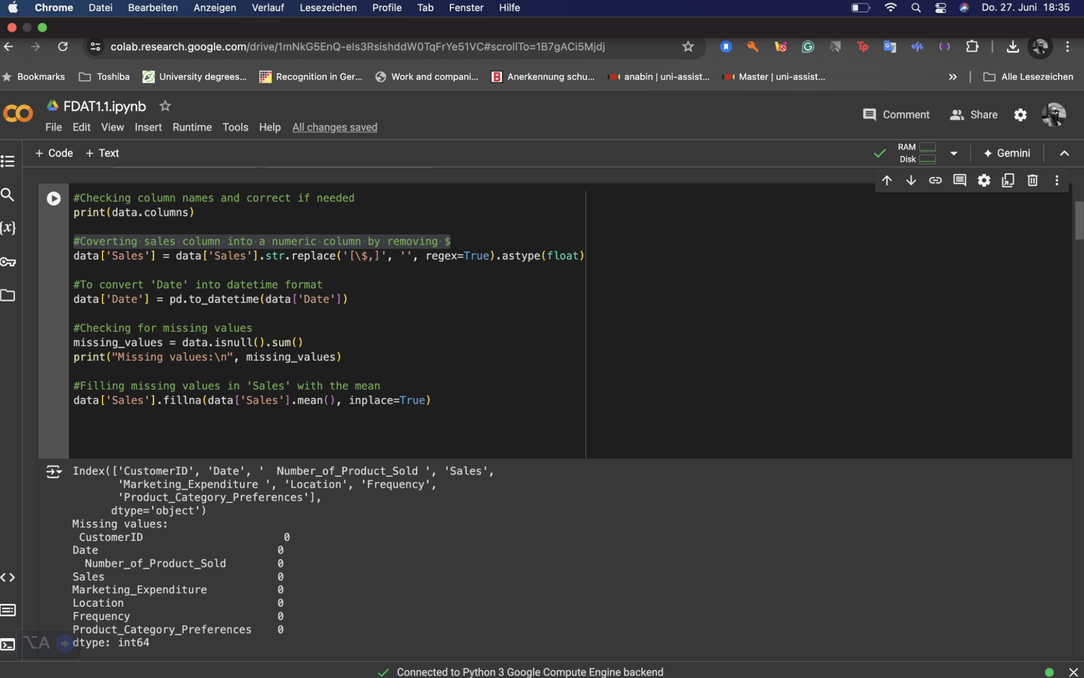Open the terminal icon at bottom left
The image size is (1084, 678).
tap(8, 644)
